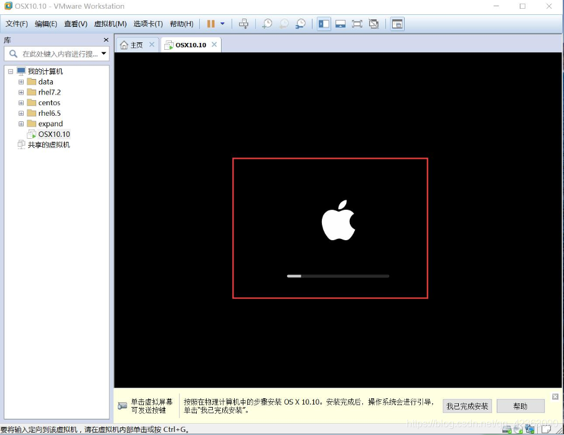Open the 虚拟机(M) menu
Viewport: 564px width, 435px height.
(x=110, y=24)
